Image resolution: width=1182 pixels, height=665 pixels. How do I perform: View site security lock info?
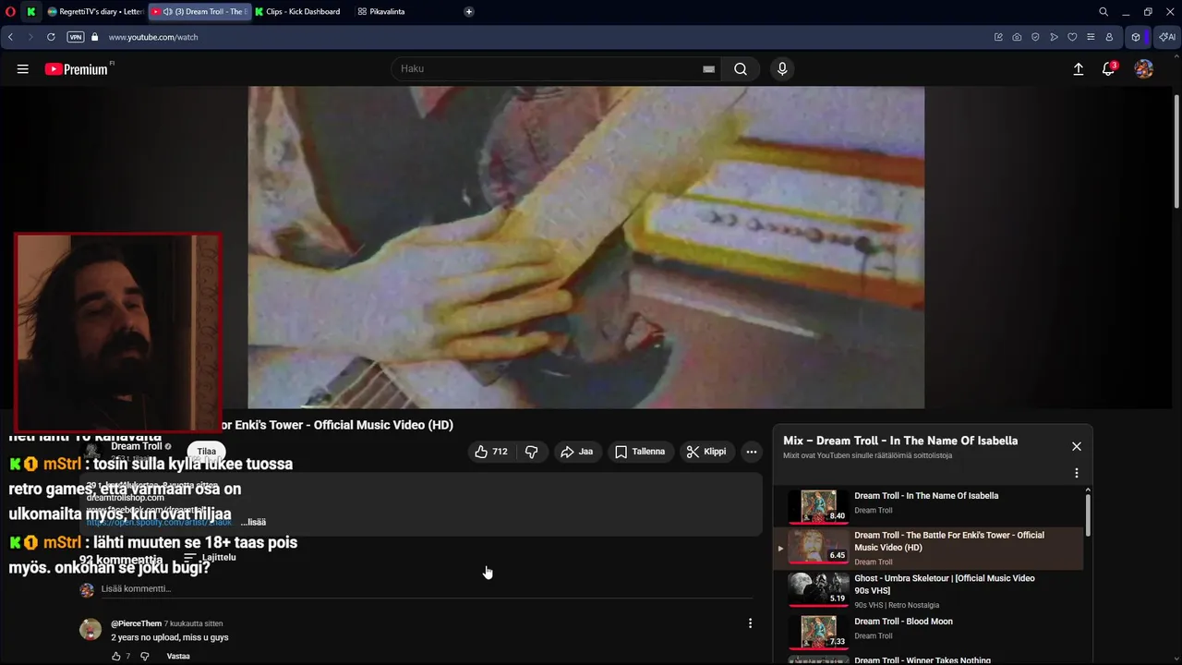[94, 37]
